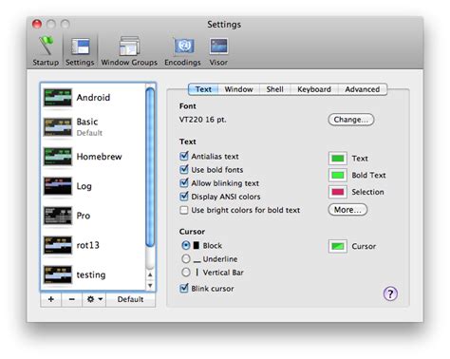Open the help button

coord(390,293)
